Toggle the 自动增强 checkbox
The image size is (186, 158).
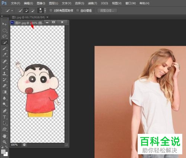coord(77,11)
